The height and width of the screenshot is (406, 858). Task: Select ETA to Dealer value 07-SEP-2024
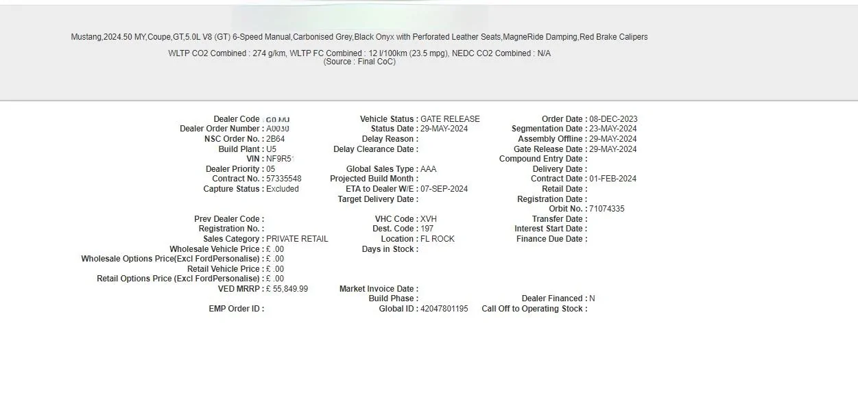tap(444, 189)
